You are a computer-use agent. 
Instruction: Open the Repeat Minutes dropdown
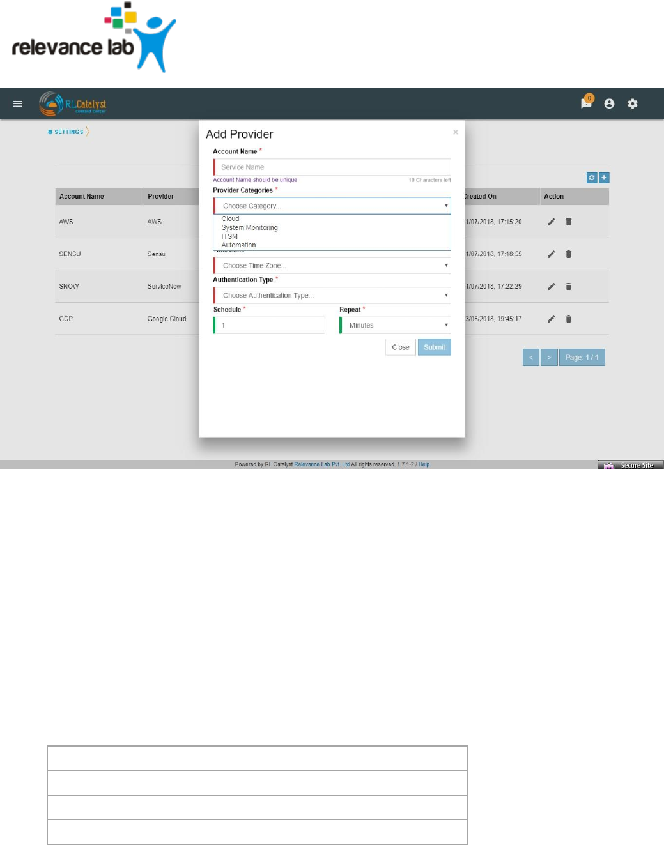(395, 325)
